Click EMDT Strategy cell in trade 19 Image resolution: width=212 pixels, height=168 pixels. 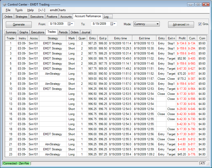click(x=53, y=134)
